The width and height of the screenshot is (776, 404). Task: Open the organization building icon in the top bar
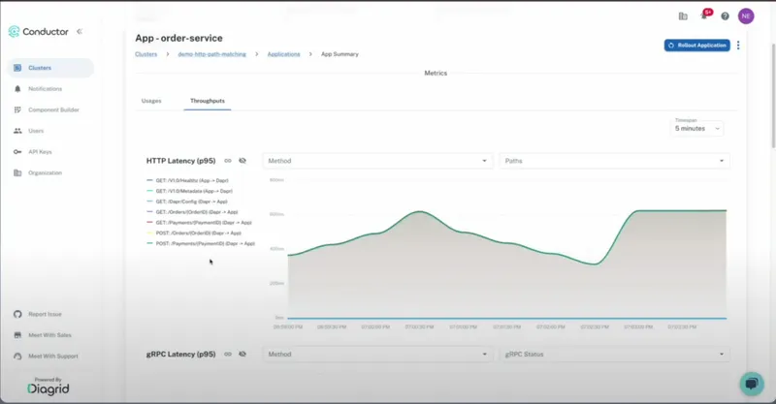683,16
